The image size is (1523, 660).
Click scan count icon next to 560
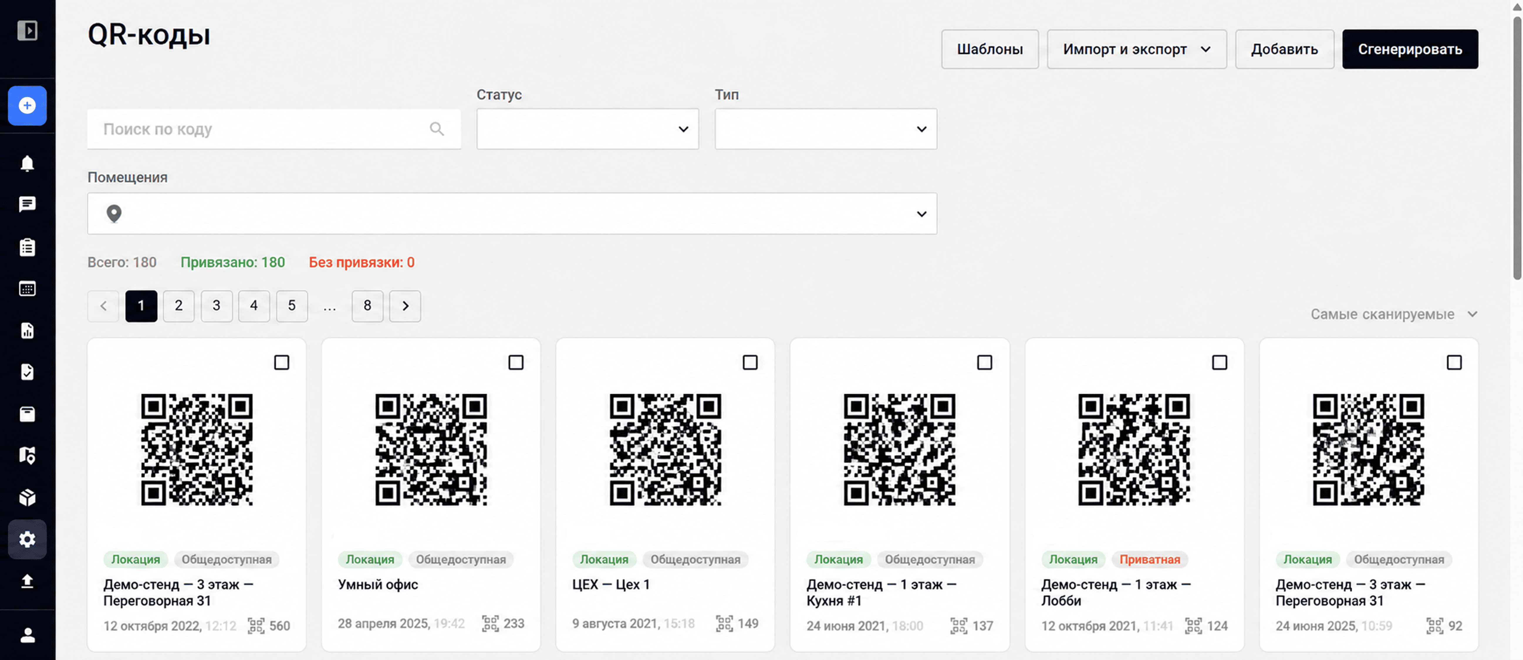tap(256, 626)
